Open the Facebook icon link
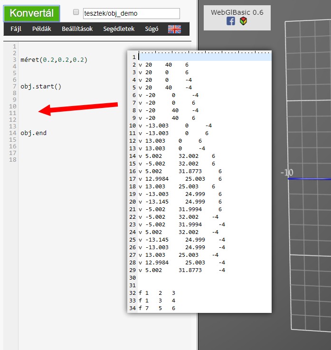Image resolution: width=331 pixels, height=350 pixels. pos(231,21)
